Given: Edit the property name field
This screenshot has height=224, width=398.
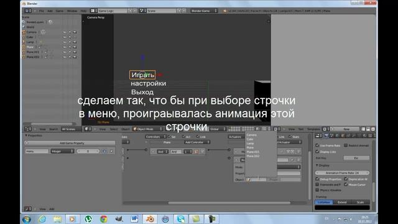Looking at the screenshot, I should [37, 151].
